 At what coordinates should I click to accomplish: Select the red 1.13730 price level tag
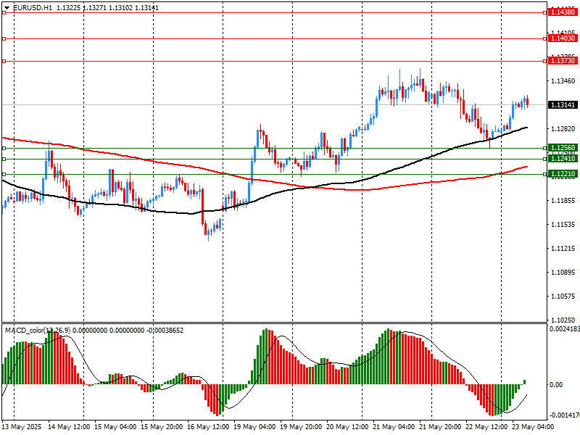pyautogui.click(x=563, y=61)
